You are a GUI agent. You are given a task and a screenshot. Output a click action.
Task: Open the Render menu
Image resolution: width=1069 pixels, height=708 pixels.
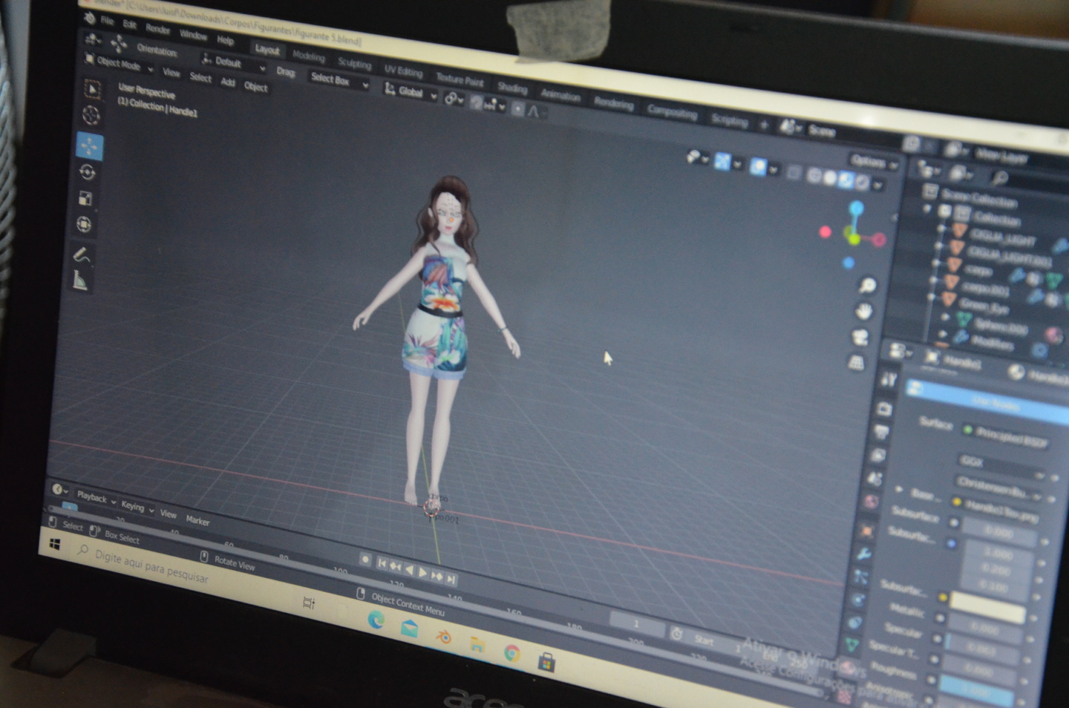157,29
